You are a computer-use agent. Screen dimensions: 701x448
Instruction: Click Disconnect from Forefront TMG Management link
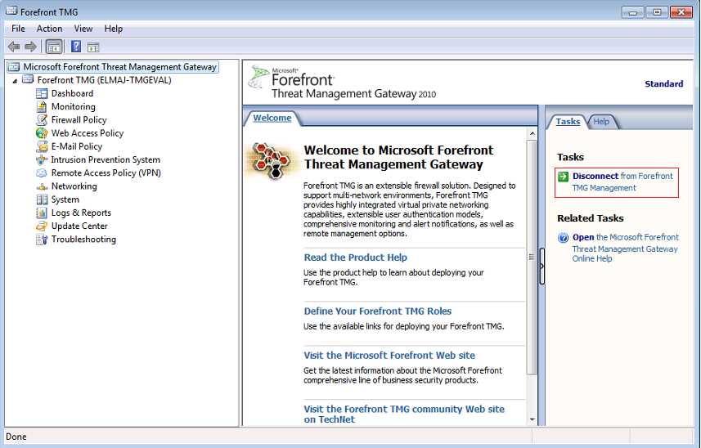point(622,181)
